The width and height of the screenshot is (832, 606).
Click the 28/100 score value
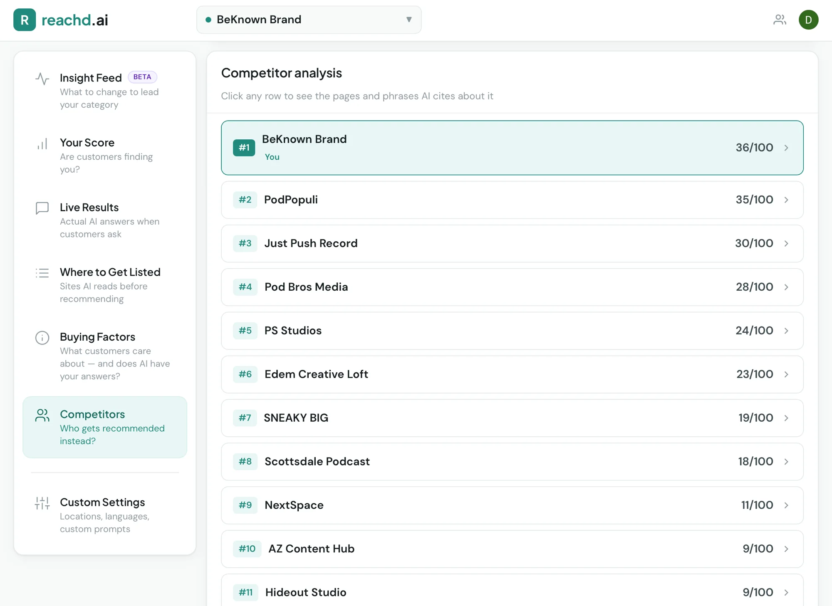pyautogui.click(x=754, y=287)
